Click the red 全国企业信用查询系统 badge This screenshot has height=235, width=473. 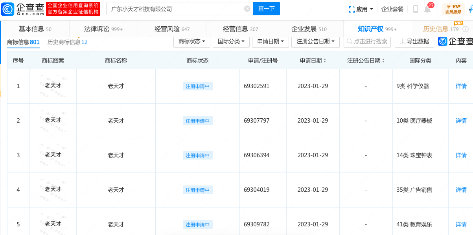pos(73,8)
